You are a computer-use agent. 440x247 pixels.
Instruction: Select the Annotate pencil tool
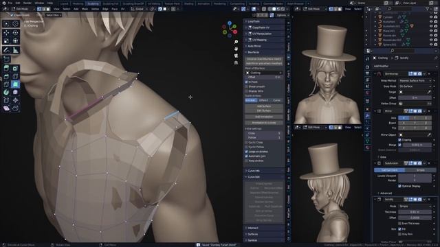(x=6, y=50)
